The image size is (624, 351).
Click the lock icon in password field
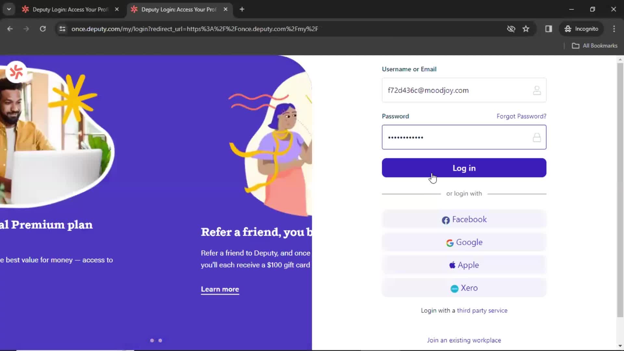(537, 137)
